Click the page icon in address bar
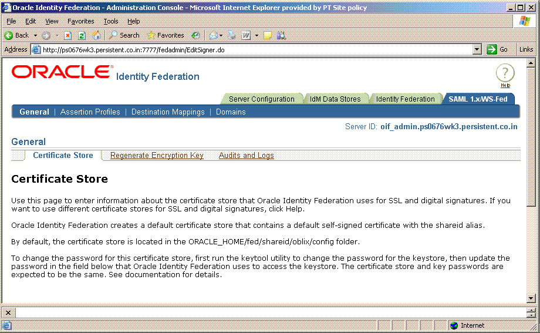The width and height of the screenshot is (540, 333). [x=36, y=50]
